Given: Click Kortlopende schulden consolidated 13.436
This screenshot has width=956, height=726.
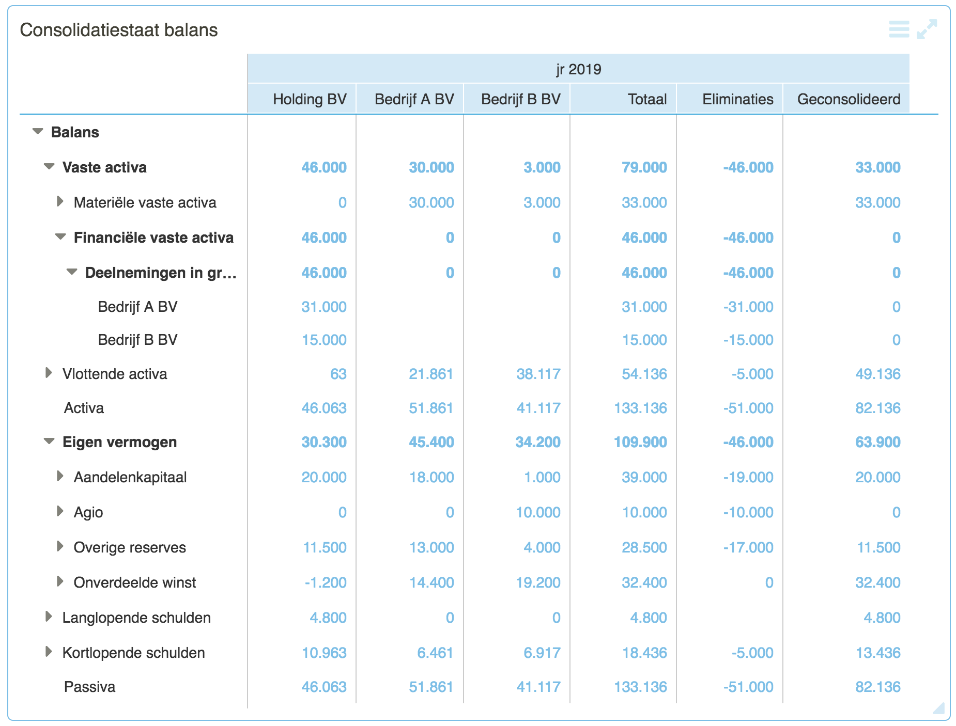Looking at the screenshot, I should point(878,653).
